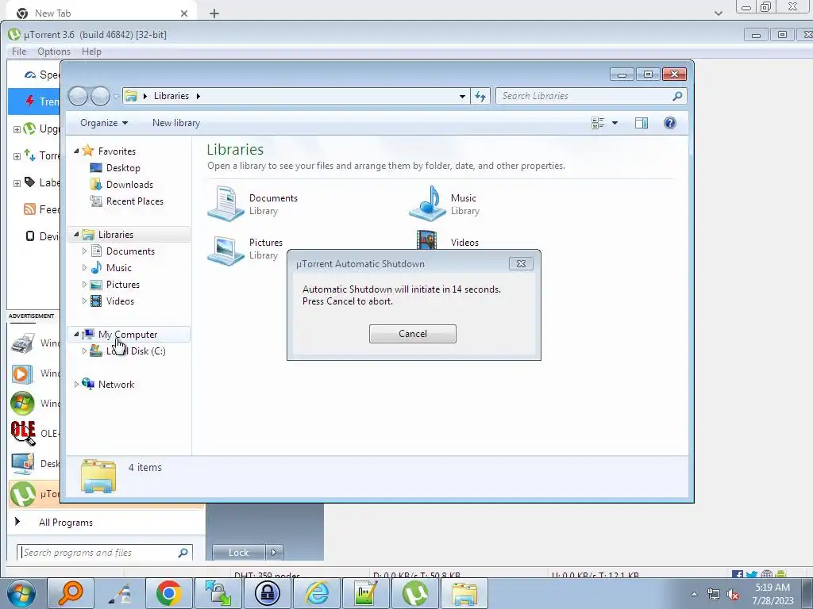Click muted volume tray icon
This screenshot has width=813, height=609.
pos(733,595)
